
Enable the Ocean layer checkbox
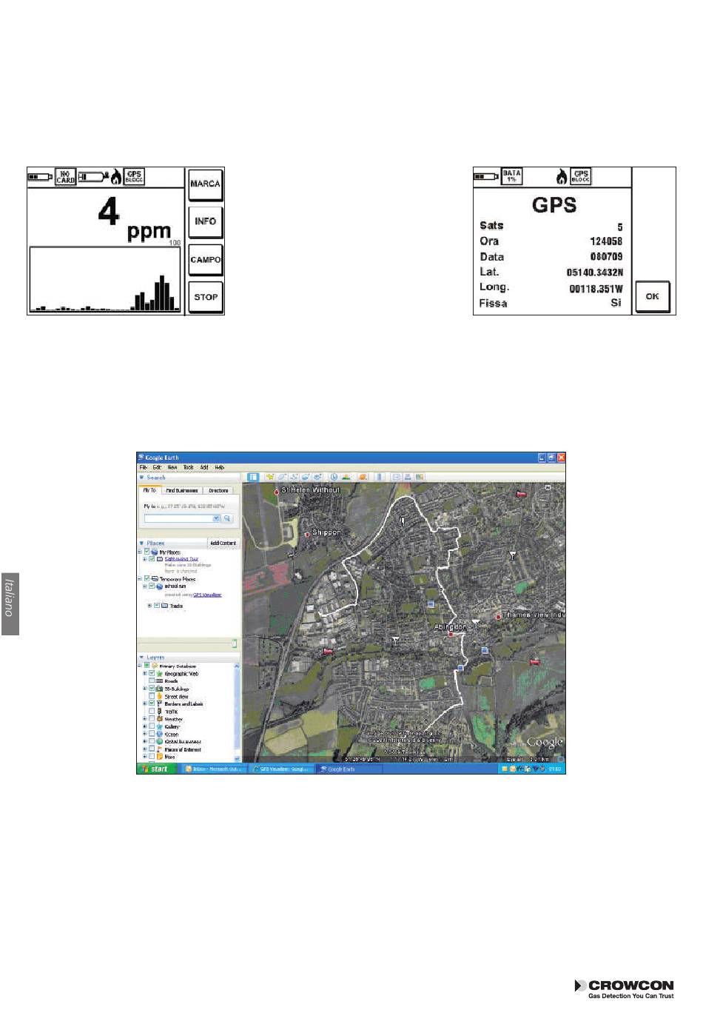coord(152,734)
